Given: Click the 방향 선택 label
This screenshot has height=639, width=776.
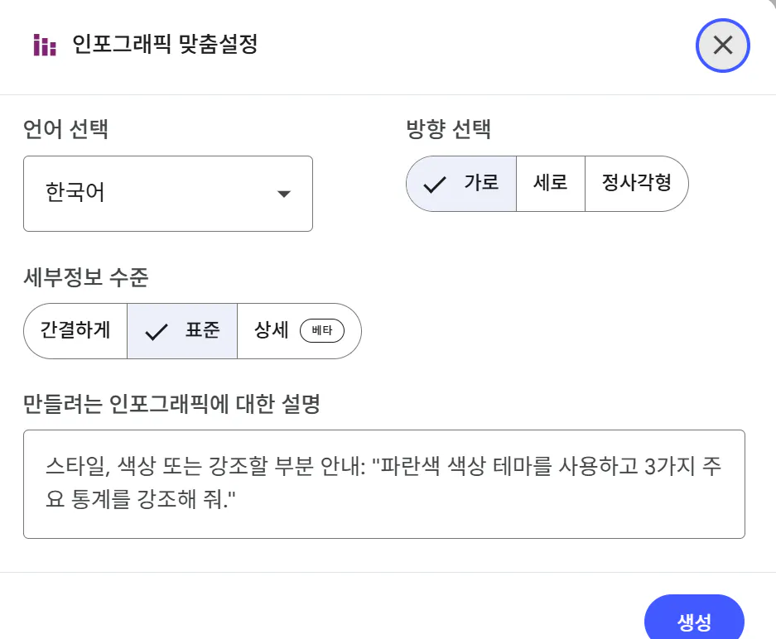Looking at the screenshot, I should (x=448, y=129).
